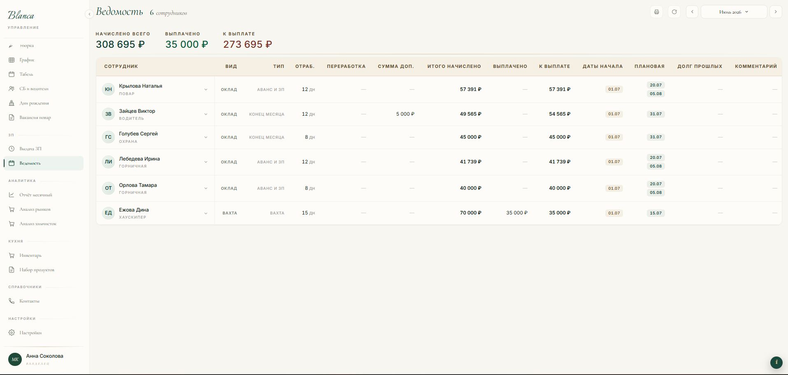Click 20.07 planned date for Лебедева Ирина
Image resolution: width=788 pixels, height=375 pixels.
[x=656, y=158]
